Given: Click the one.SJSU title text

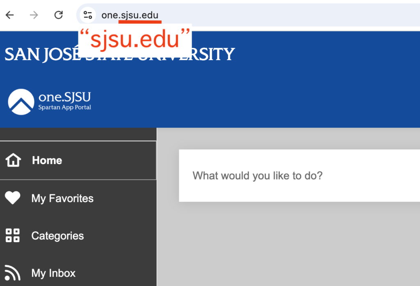Looking at the screenshot, I should point(65,97).
